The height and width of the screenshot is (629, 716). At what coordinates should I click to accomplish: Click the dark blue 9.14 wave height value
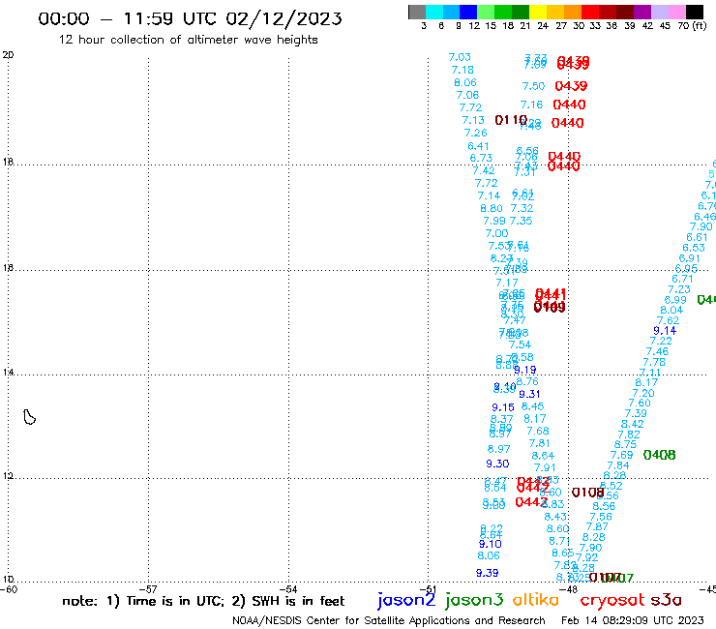point(665,331)
